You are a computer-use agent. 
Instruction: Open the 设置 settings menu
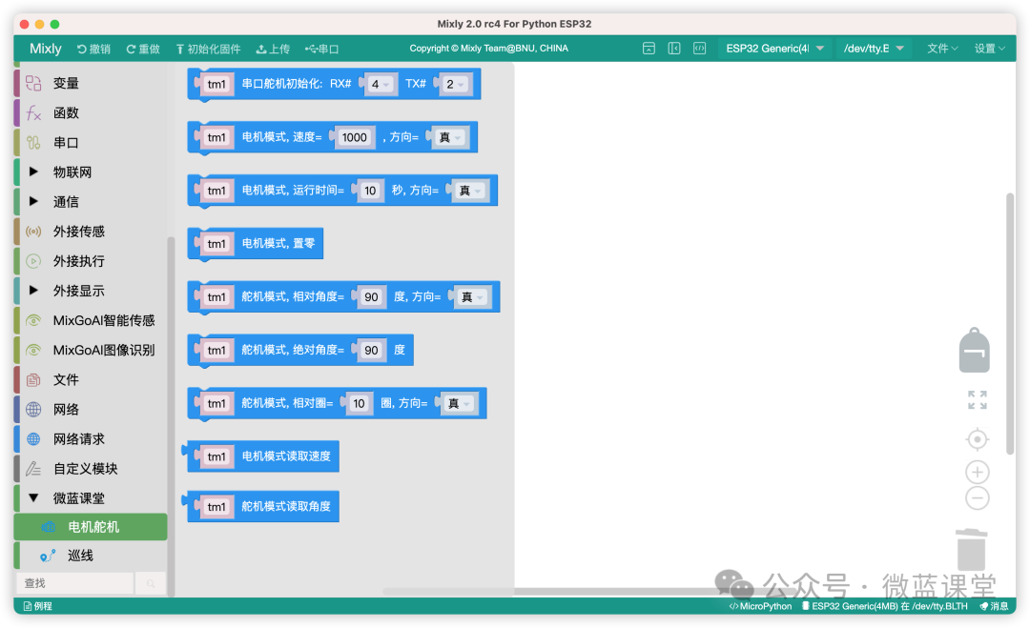(990, 49)
